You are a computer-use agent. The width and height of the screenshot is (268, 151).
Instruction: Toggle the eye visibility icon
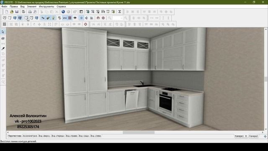[75, 18]
